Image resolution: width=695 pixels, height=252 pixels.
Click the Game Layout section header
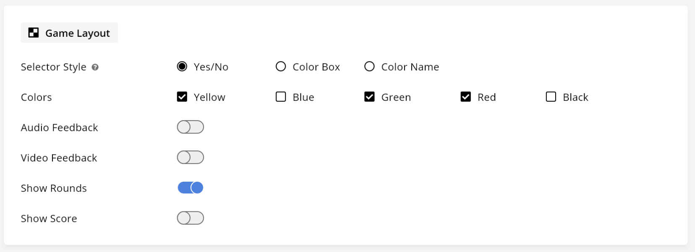click(69, 33)
